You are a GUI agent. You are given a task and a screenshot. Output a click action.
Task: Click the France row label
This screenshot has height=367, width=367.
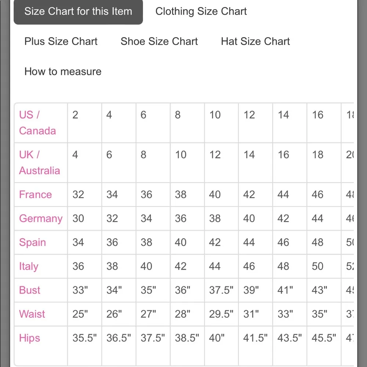[x=35, y=195]
